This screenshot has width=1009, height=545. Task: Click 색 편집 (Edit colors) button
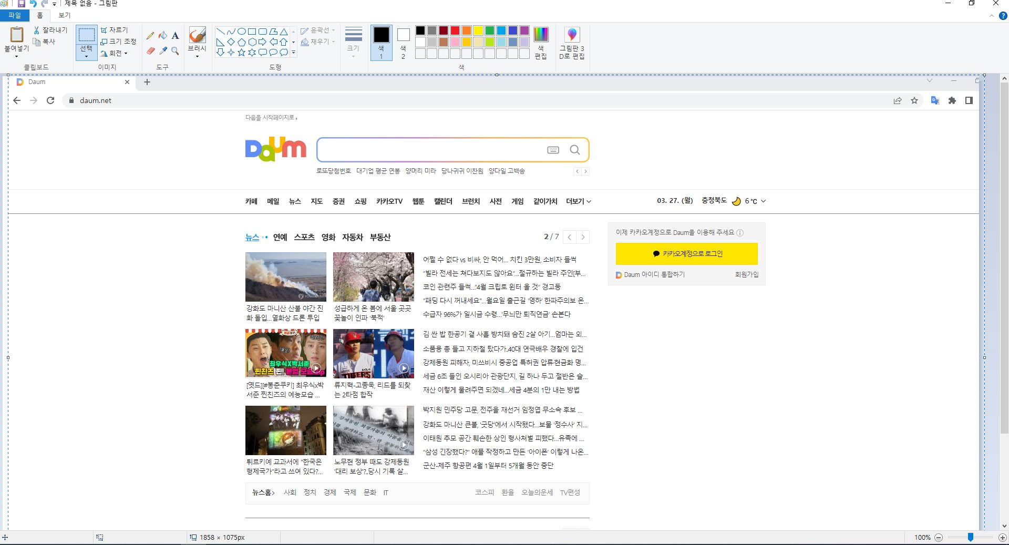coord(541,43)
